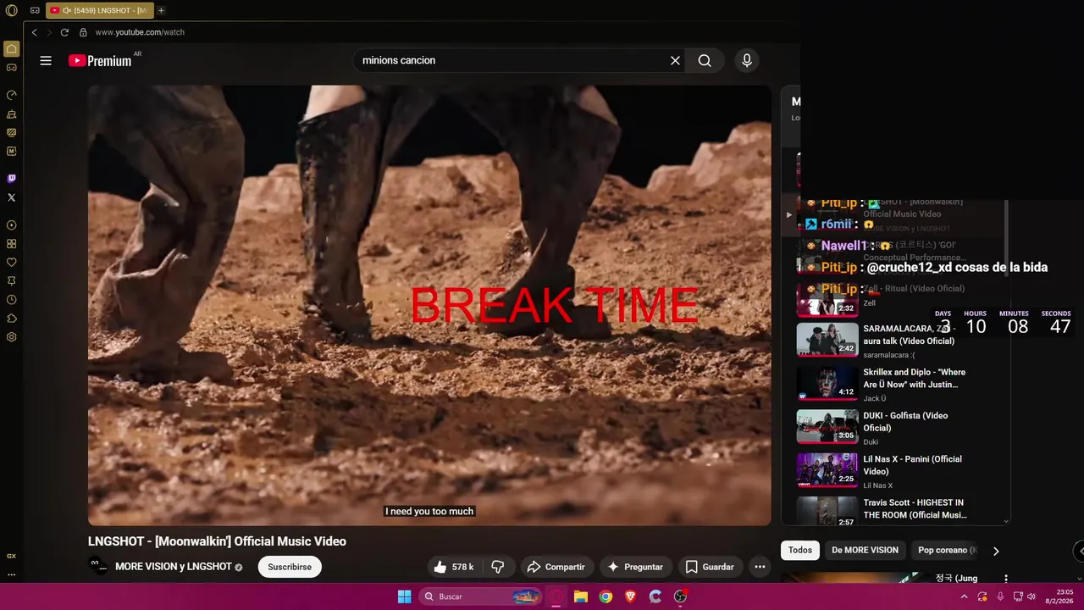Screen dimensions: 1084x610
Task: Play Travis Scott HIGHEST IN THE ROOM thumbnail
Action: (827, 513)
